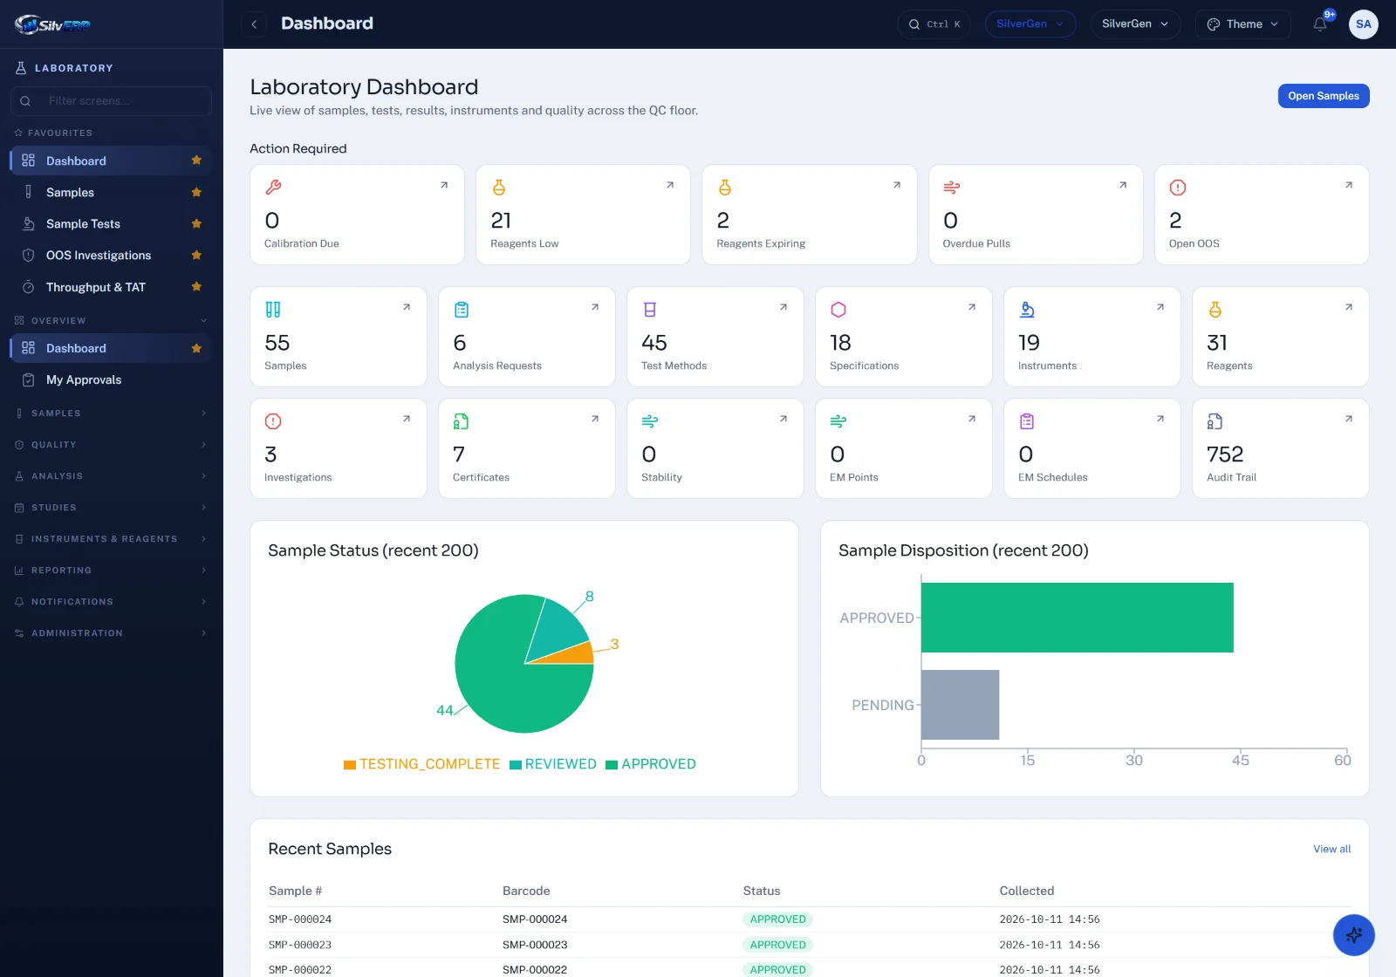Expand the Quality sidebar section
This screenshot has height=977, width=1396.
pyautogui.click(x=111, y=444)
